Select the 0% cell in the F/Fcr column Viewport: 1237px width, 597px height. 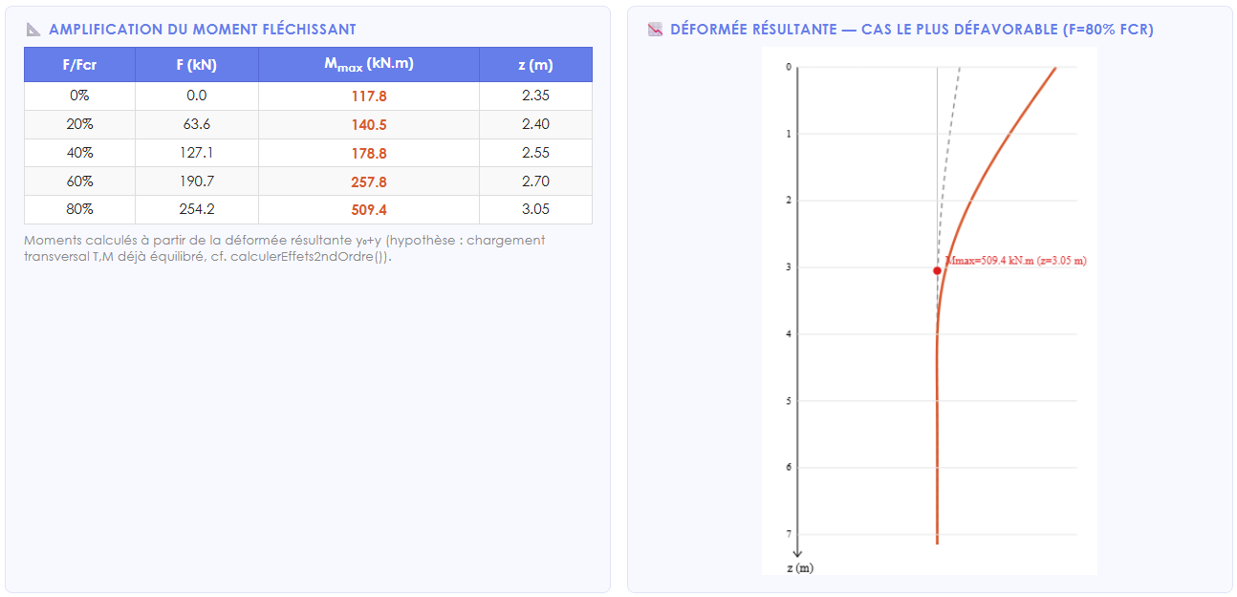click(80, 96)
